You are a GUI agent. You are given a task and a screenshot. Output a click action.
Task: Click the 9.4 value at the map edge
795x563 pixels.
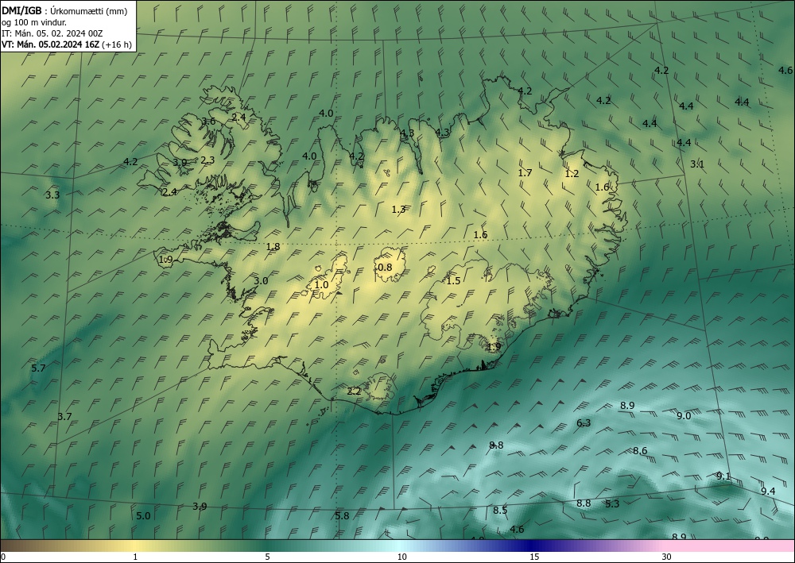[x=768, y=491]
